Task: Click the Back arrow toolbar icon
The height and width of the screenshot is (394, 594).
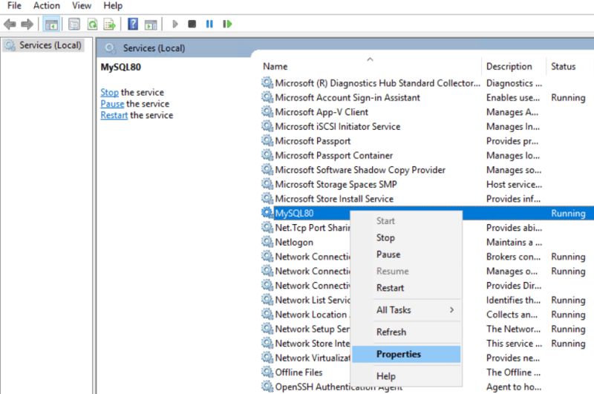Action: tap(10, 24)
